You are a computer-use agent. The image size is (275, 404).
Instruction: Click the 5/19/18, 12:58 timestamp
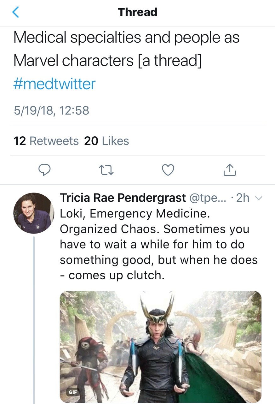coord(51,110)
